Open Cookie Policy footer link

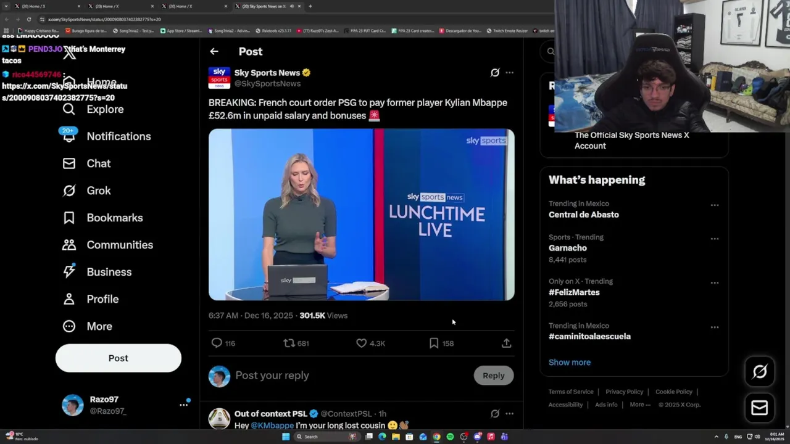[x=674, y=392]
